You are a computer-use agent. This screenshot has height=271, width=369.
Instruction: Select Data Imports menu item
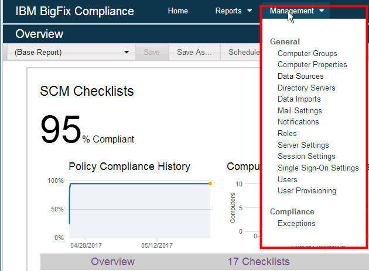tap(299, 99)
